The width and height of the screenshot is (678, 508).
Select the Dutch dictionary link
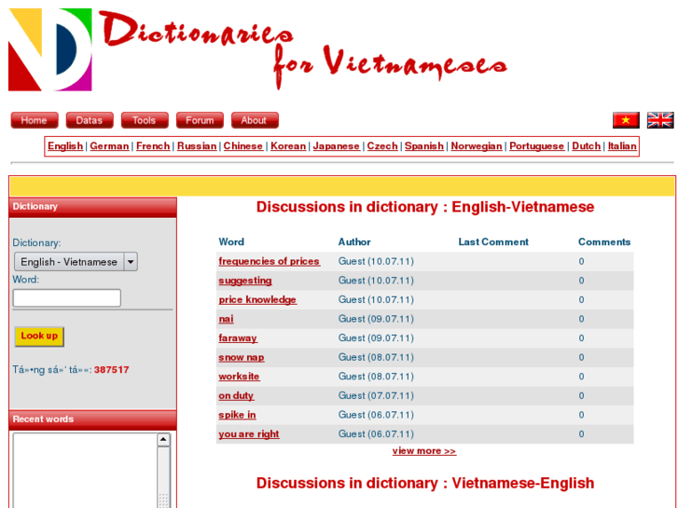pyautogui.click(x=587, y=146)
